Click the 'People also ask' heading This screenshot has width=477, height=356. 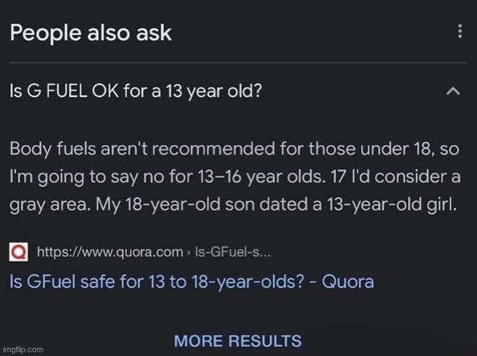click(90, 33)
